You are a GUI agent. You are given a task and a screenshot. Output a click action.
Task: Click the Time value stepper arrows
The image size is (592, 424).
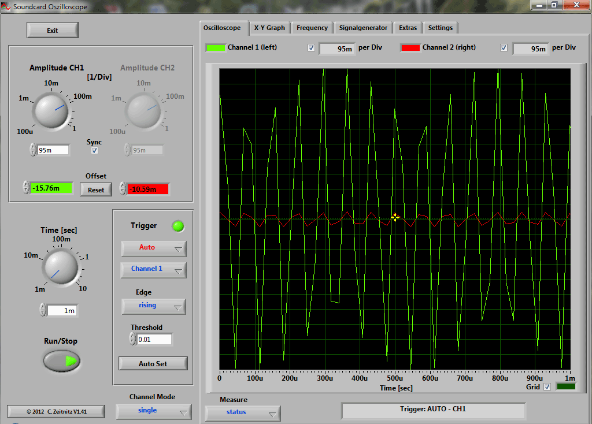[x=43, y=310]
